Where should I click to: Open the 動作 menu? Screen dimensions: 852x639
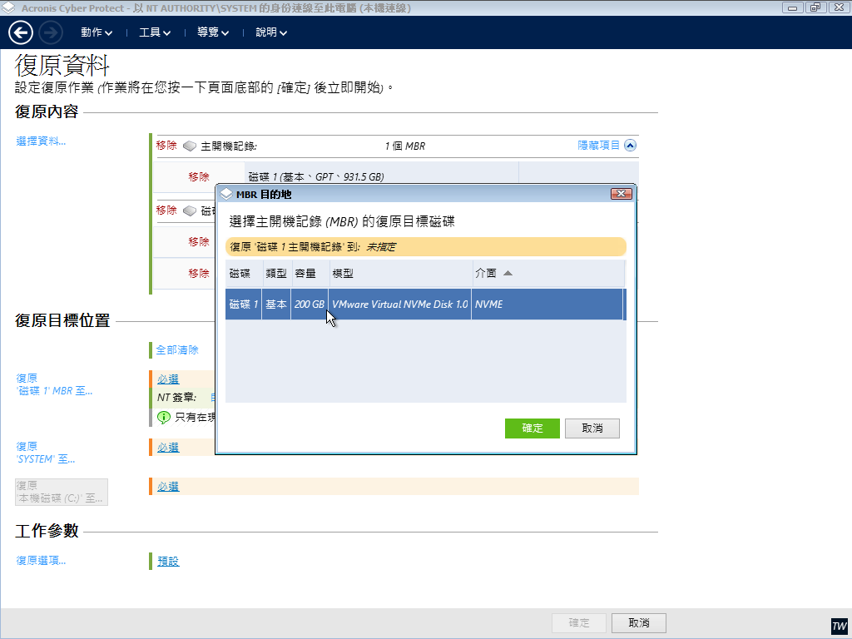point(97,33)
